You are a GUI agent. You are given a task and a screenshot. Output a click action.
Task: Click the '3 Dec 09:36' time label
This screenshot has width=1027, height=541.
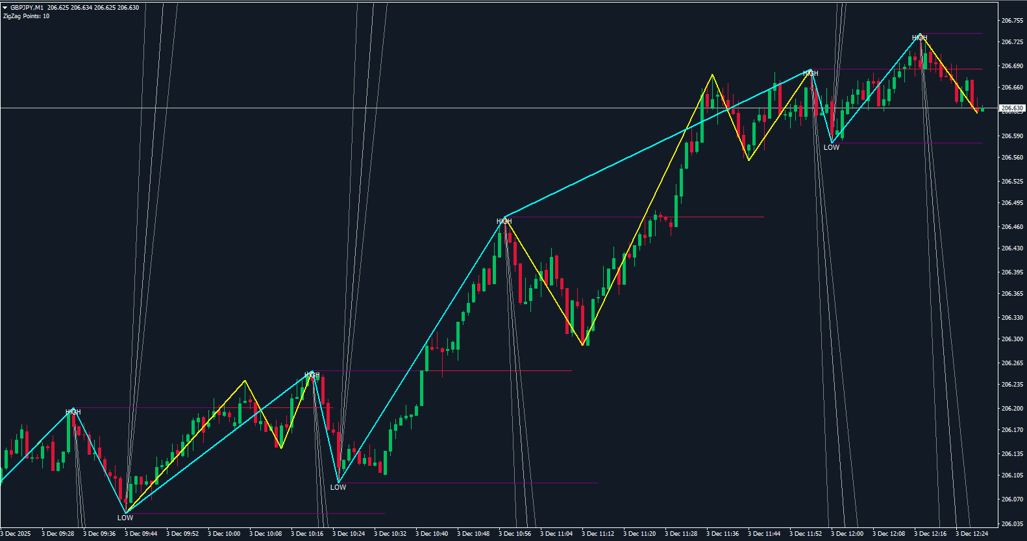(x=99, y=534)
